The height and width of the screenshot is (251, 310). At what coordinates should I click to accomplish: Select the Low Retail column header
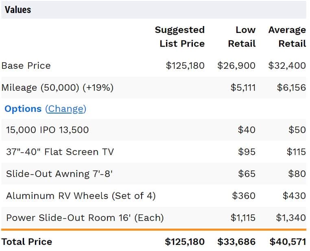click(242, 37)
